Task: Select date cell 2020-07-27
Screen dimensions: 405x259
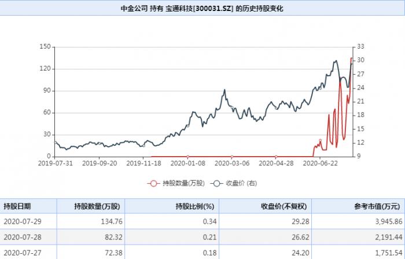Action: point(23,253)
